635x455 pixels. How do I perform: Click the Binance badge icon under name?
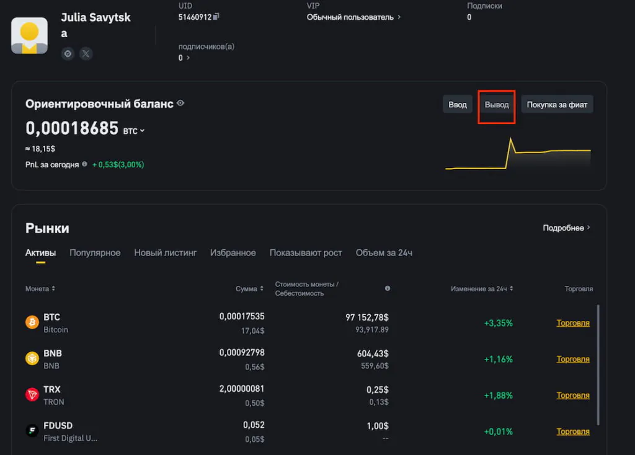pos(68,53)
